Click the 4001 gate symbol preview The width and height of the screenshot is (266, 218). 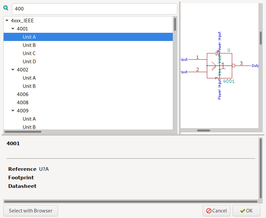click(219, 66)
